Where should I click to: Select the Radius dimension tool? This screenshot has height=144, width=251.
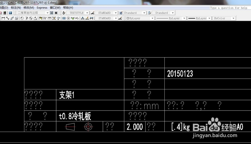coord(22,18)
